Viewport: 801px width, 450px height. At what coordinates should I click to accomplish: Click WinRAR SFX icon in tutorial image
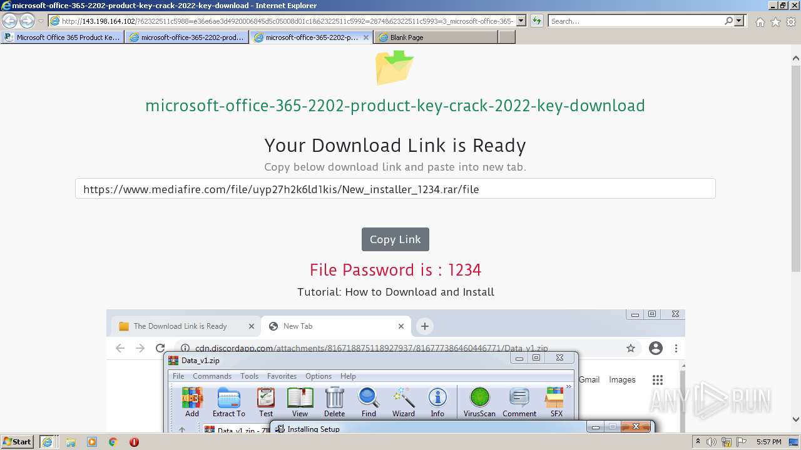(556, 402)
